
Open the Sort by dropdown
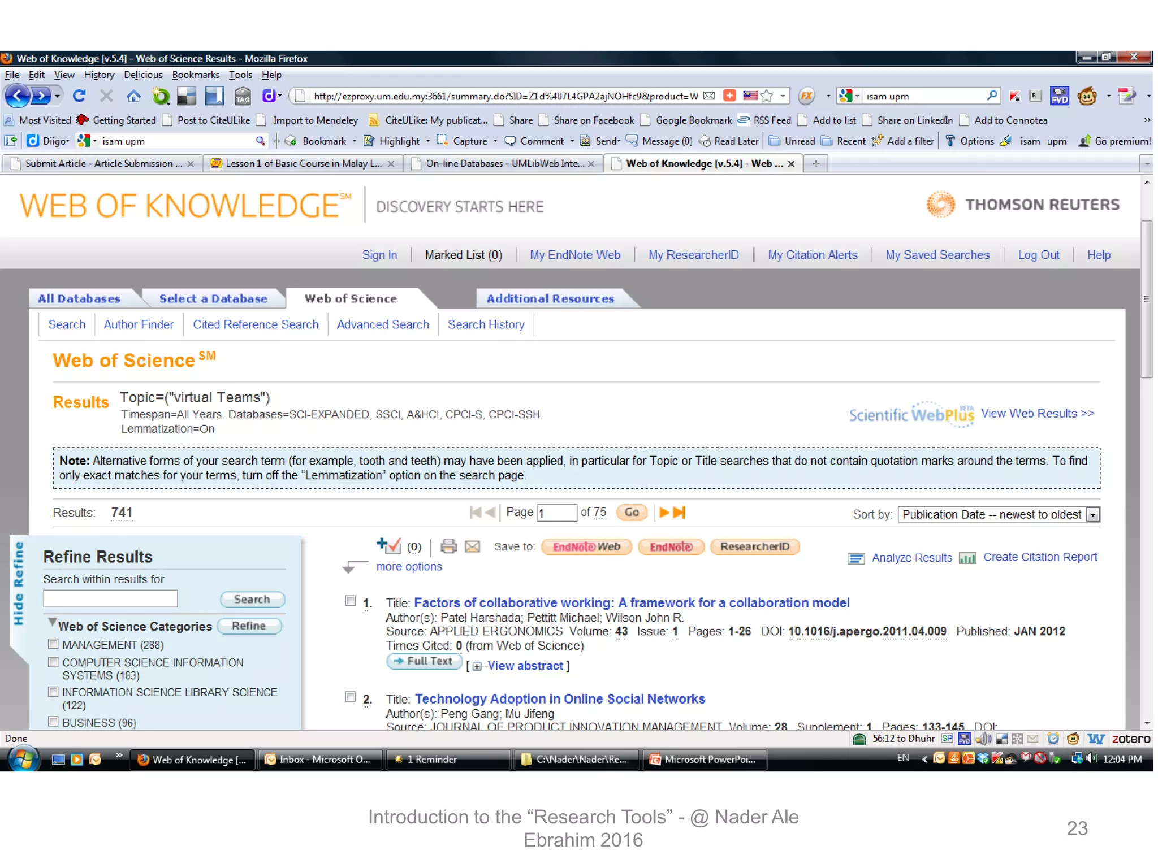pyautogui.click(x=1094, y=515)
